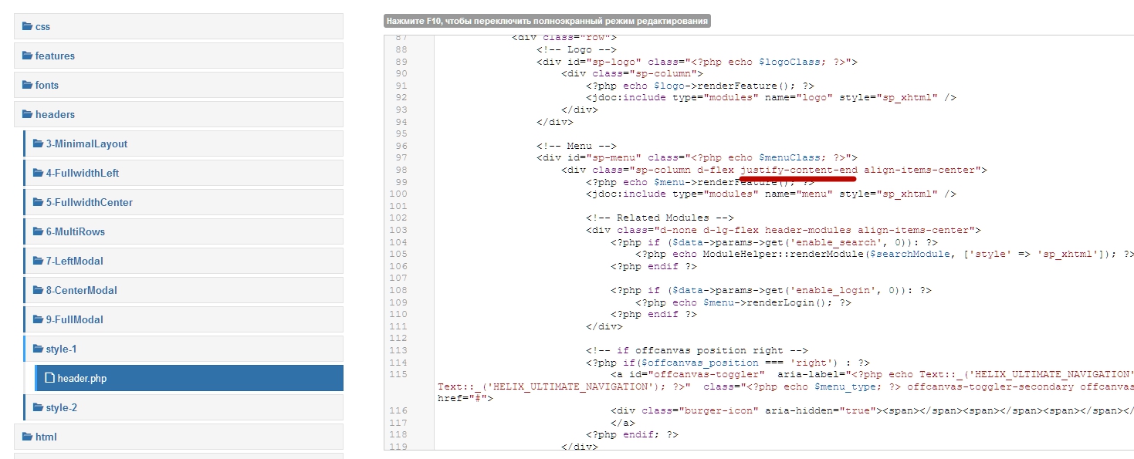Select the 8-CenterModal folder
The height and width of the screenshot is (459, 1134).
81,290
